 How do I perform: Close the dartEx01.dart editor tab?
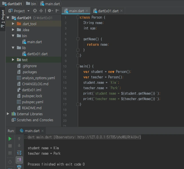click(x=121, y=11)
